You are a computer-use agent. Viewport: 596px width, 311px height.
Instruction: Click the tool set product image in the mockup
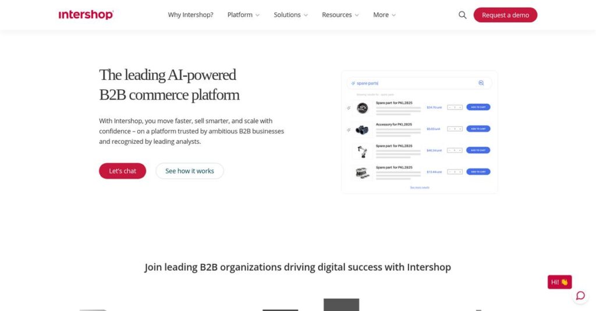click(362, 173)
